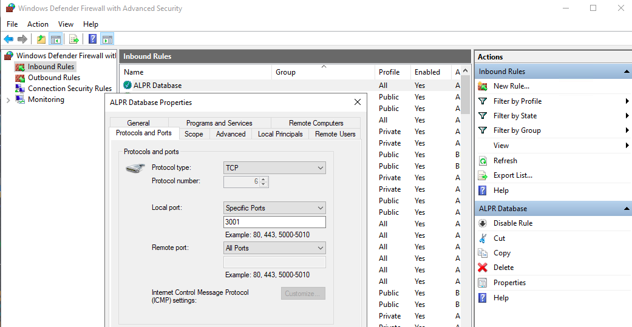Click the Protocol number up arrow
Screen dimensions: 632x327
pos(263,179)
